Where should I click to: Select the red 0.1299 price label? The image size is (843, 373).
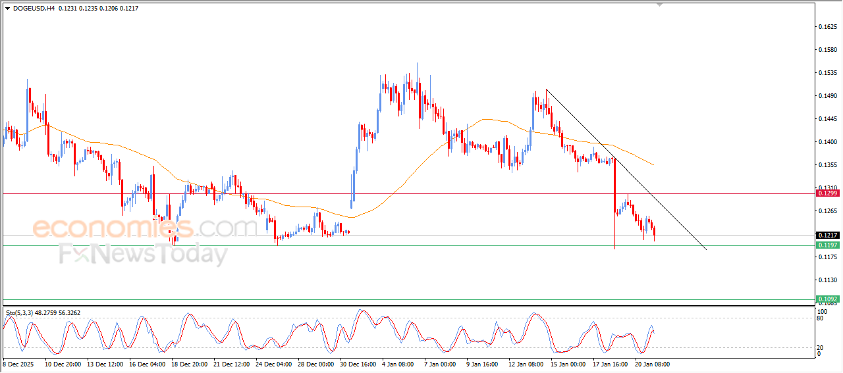(827, 193)
